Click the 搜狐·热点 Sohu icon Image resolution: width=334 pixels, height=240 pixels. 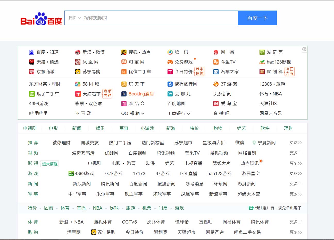(x=124, y=52)
